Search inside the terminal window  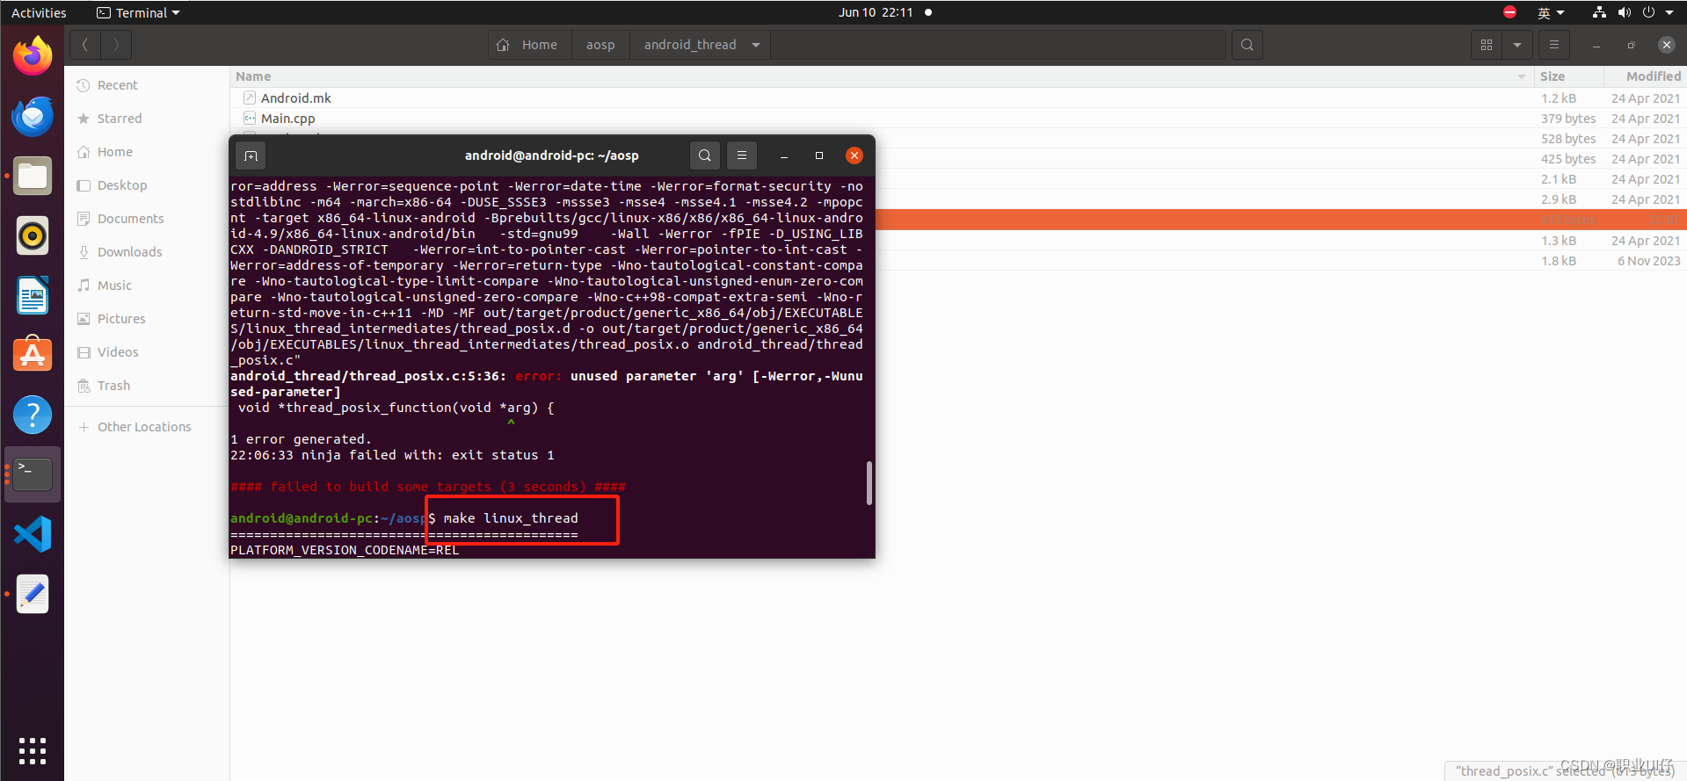coord(704,155)
